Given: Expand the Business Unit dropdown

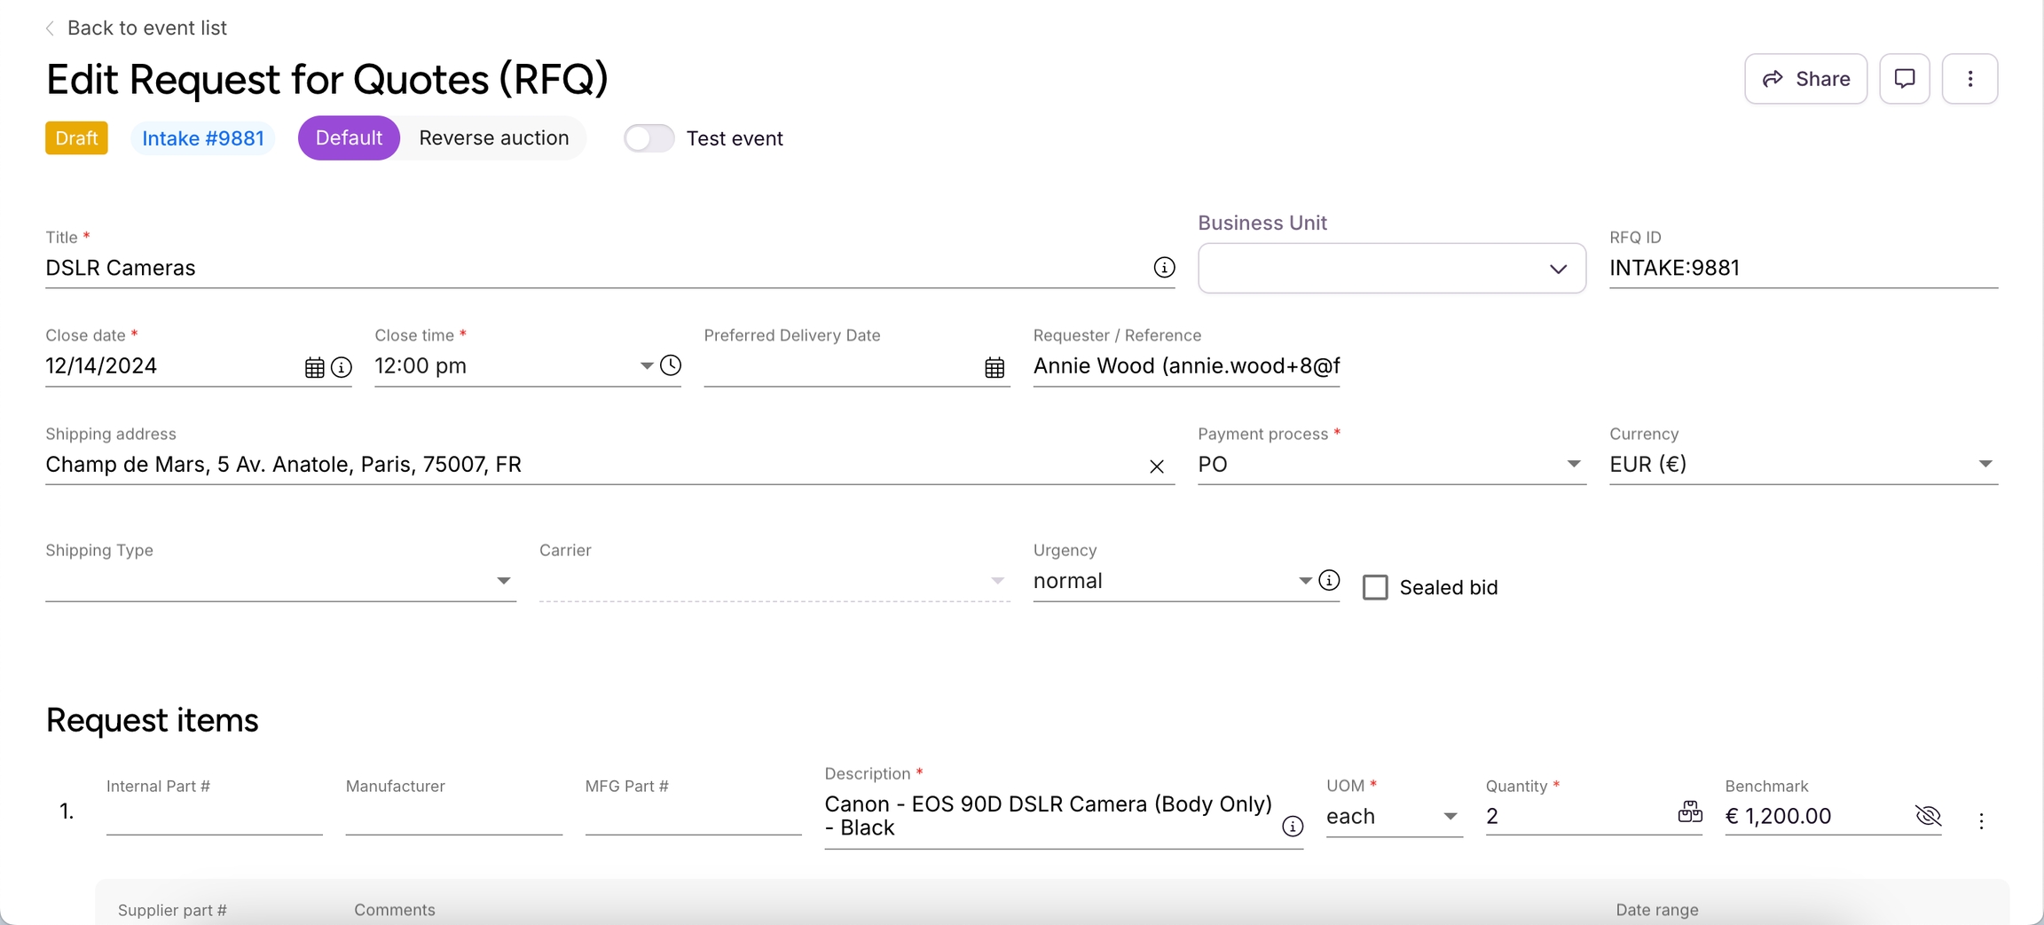Looking at the screenshot, I should click(1391, 269).
